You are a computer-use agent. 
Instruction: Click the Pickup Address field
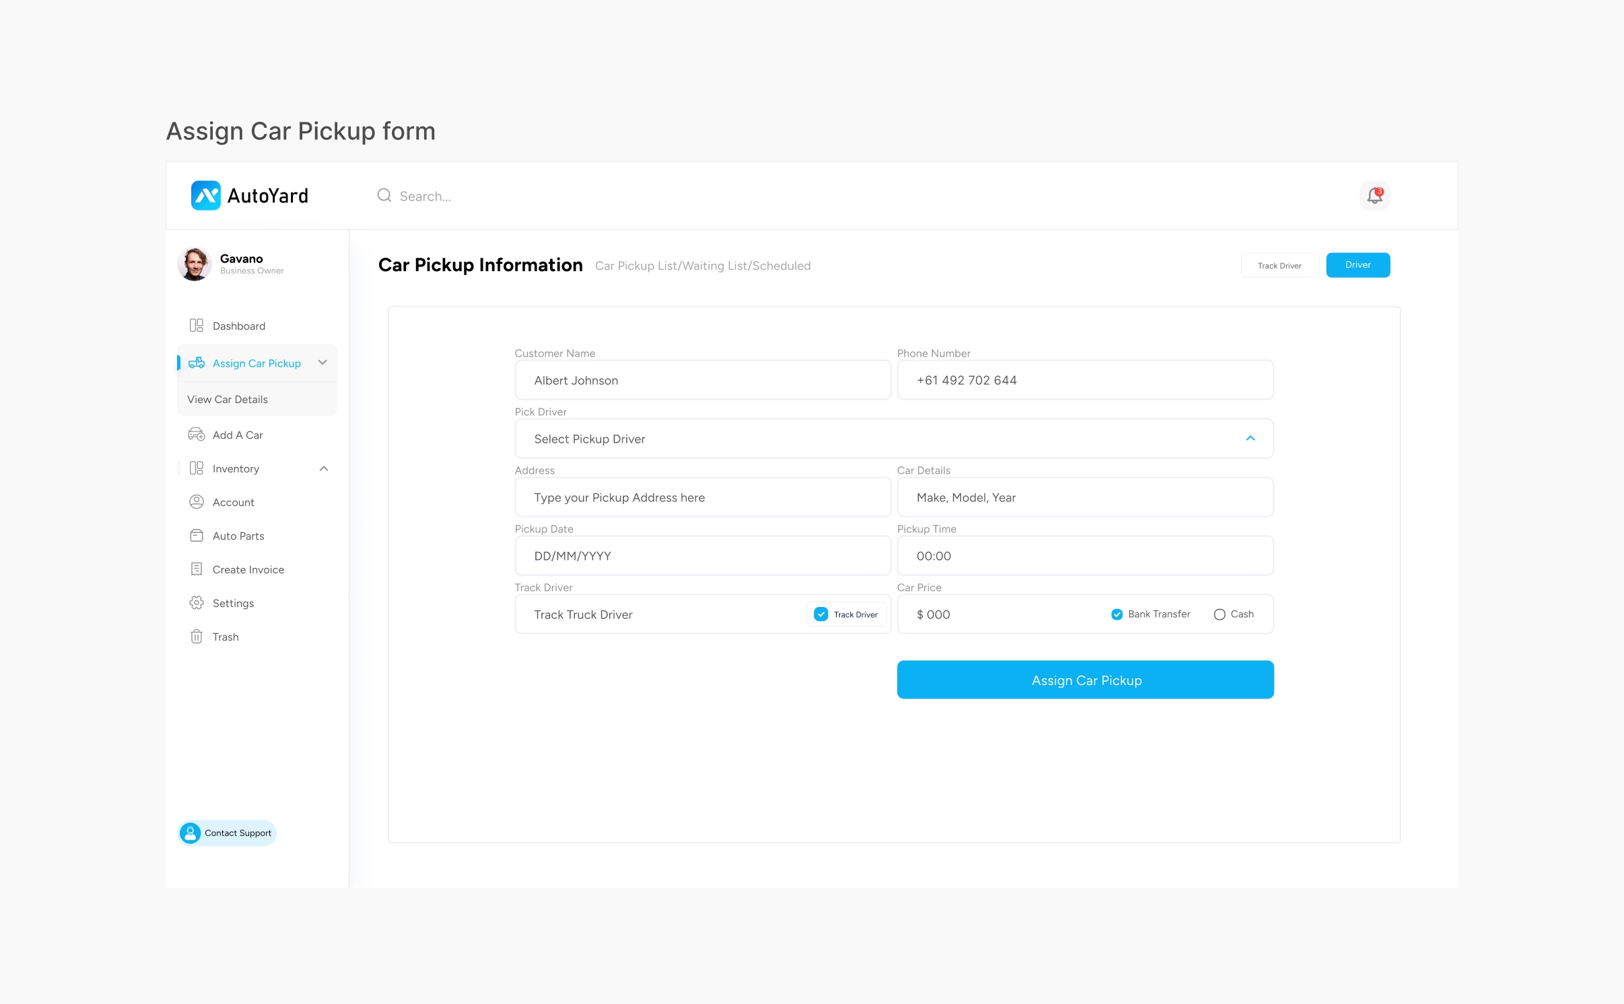(x=703, y=497)
